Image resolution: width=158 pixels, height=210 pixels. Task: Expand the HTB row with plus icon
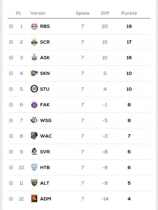(11, 167)
